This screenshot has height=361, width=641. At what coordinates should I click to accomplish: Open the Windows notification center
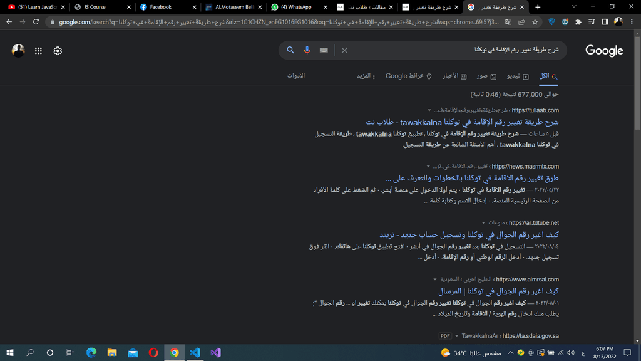(x=627, y=352)
